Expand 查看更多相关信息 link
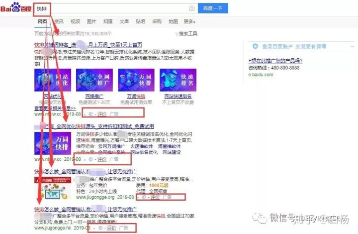This screenshot has width=358, height=234. pos(55,108)
